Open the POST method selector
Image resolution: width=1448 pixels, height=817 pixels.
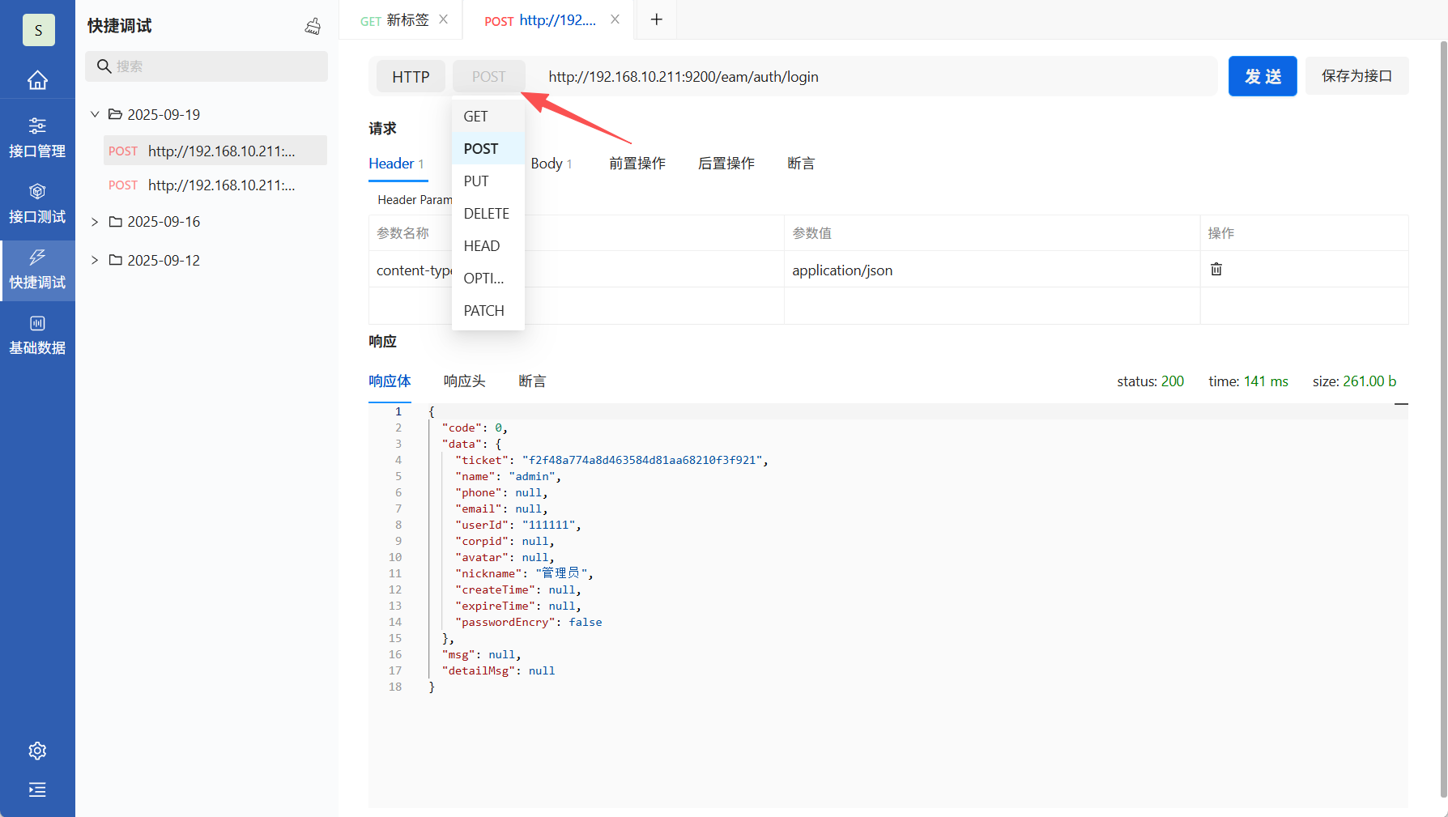pyautogui.click(x=488, y=77)
